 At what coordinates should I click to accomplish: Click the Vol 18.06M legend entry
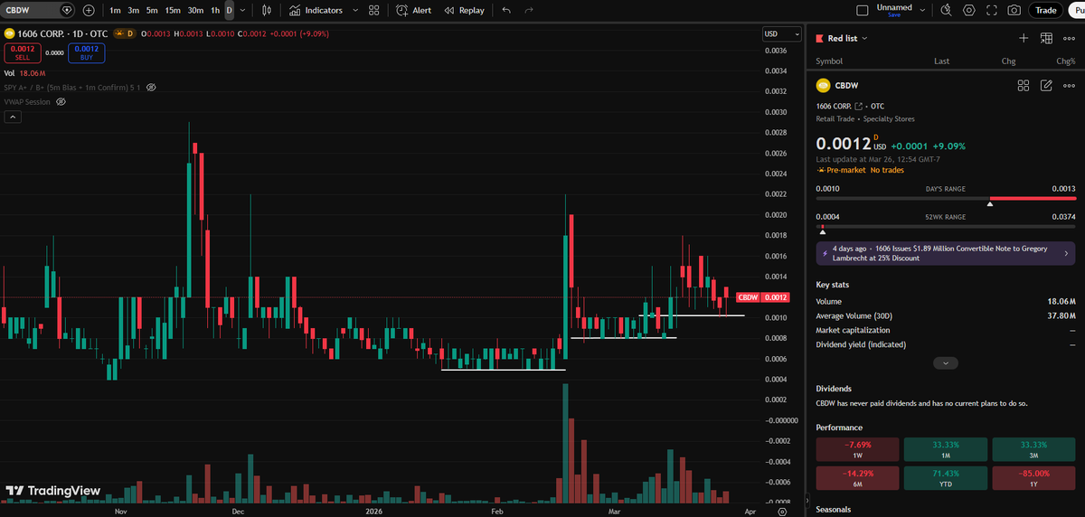(24, 73)
